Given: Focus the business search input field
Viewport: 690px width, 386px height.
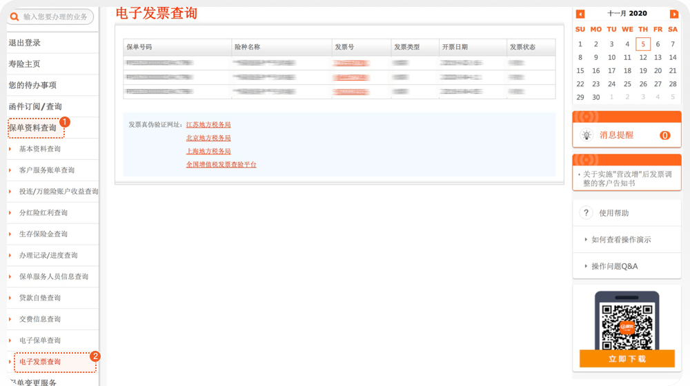Looking at the screenshot, I should (x=55, y=17).
